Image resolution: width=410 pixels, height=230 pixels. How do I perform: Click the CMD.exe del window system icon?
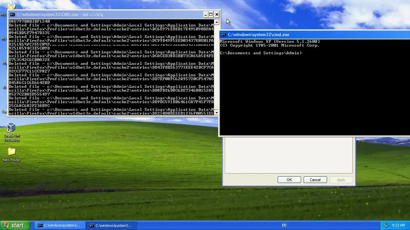point(12,14)
